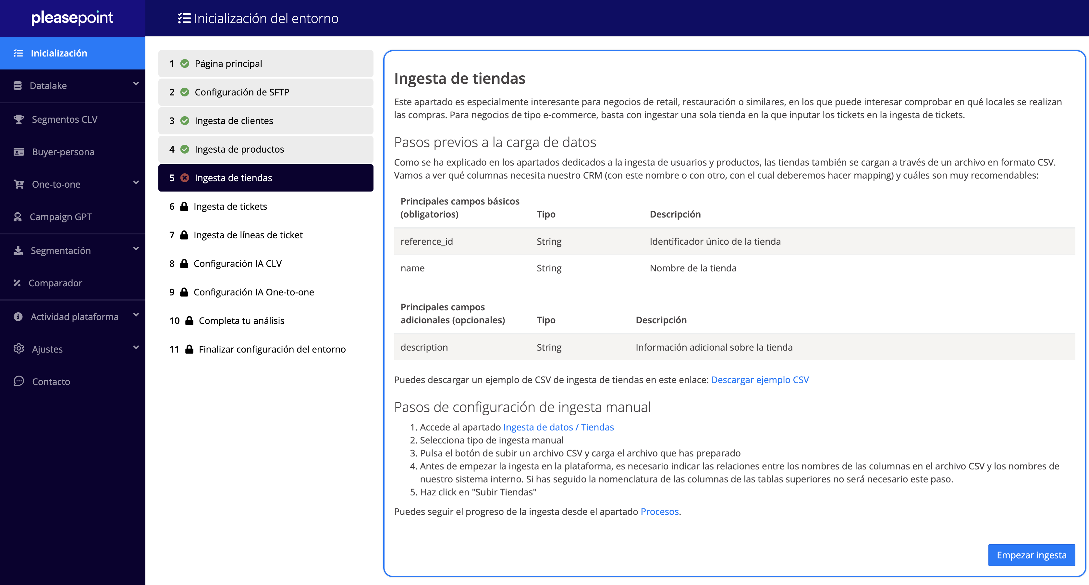
Task: Open the Inicialización sidebar item
Action: click(59, 53)
